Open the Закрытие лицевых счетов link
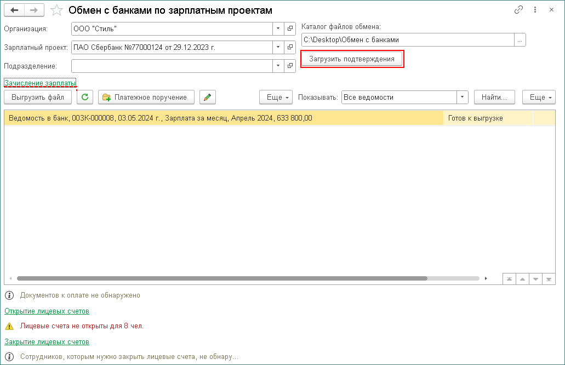565x365 pixels. click(47, 341)
